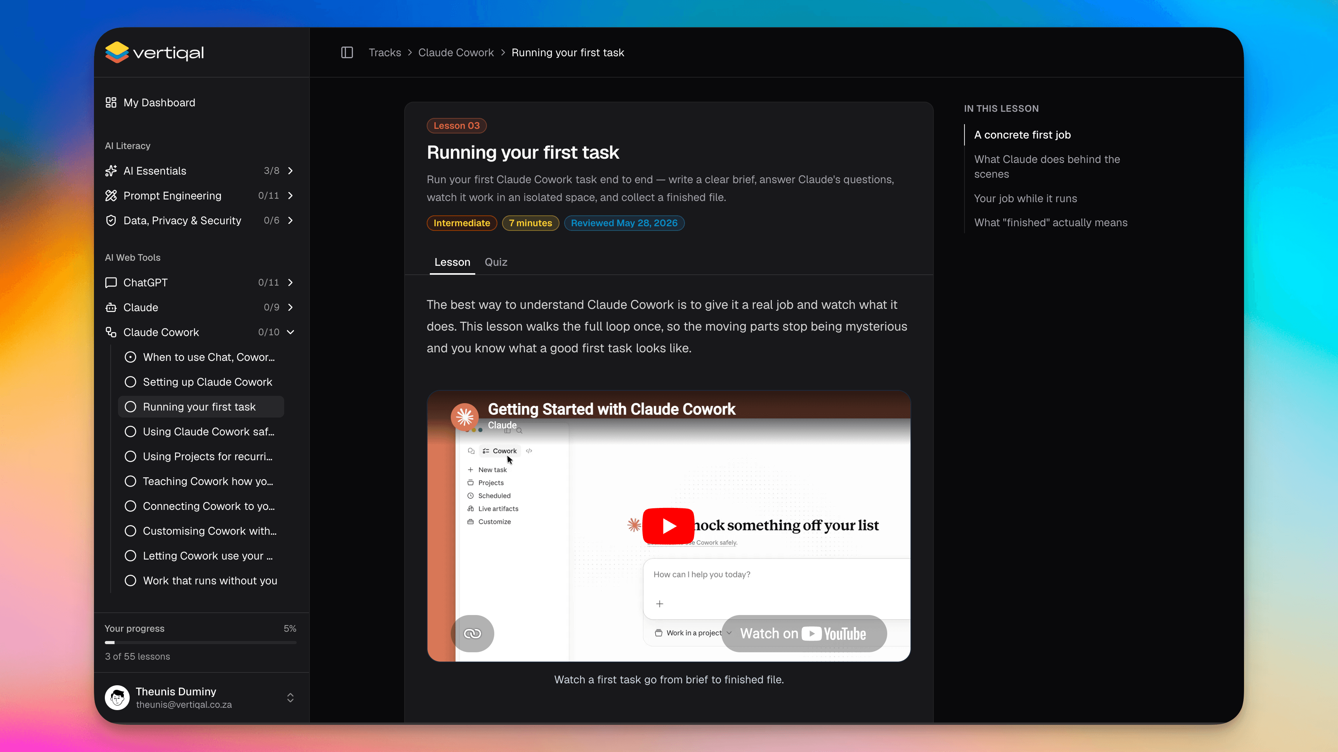Click the Reviewed May 28, 2026 badge

tap(624, 223)
